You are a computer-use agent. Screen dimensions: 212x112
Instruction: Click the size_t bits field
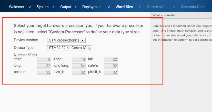coord(78,72)
